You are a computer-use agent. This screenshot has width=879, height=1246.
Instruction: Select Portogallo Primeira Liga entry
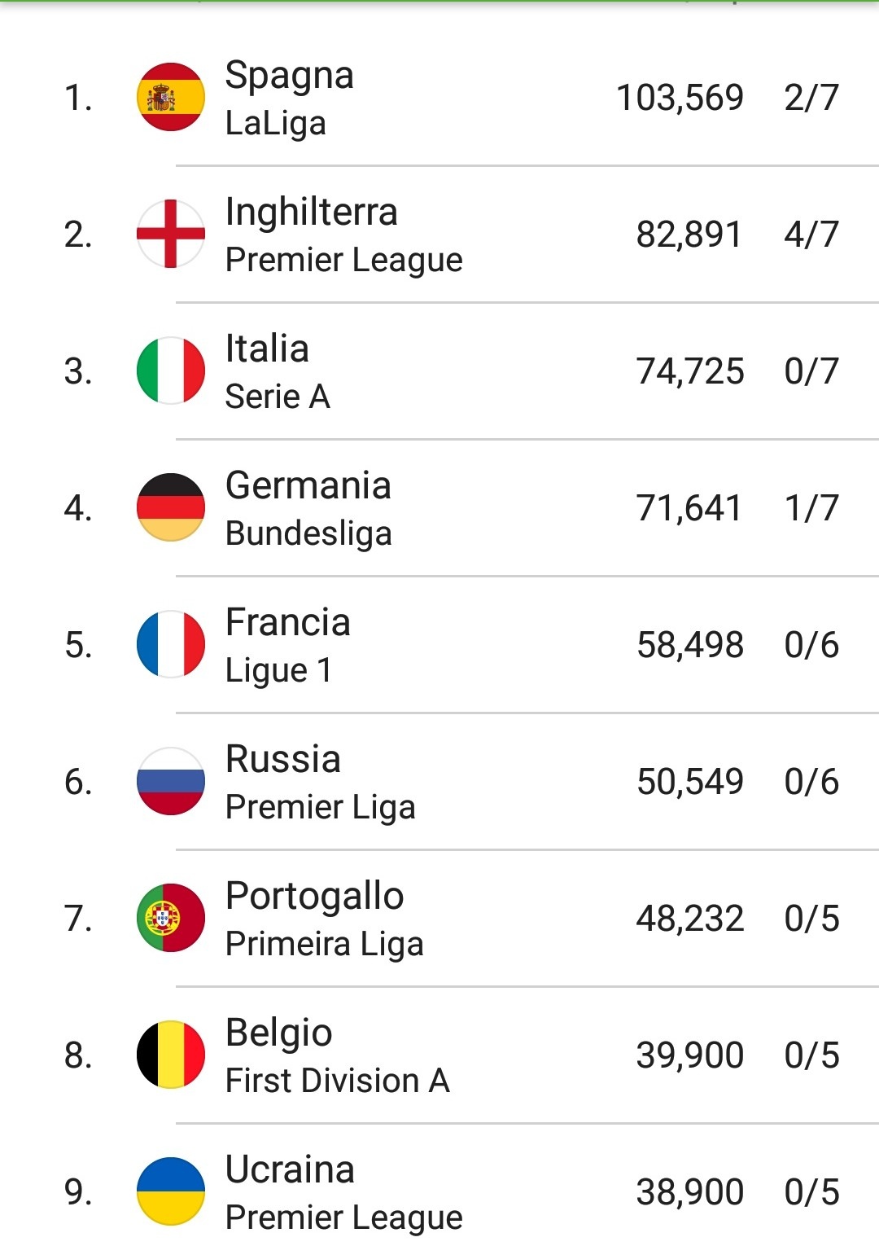[439, 919]
